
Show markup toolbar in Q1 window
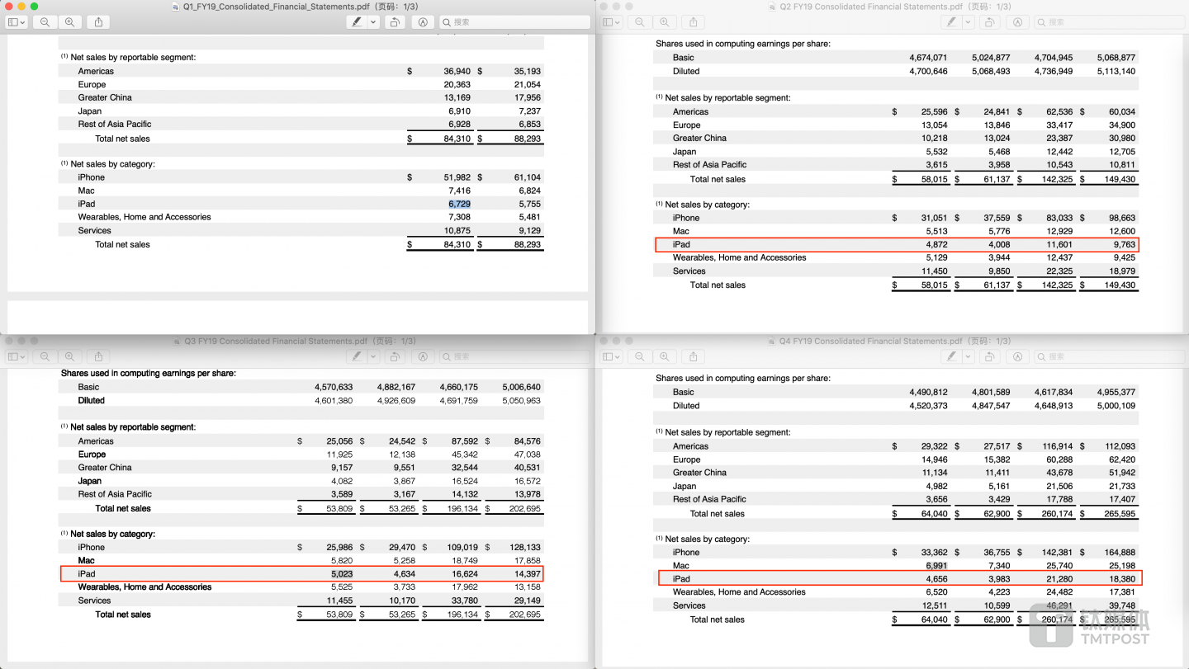coord(423,22)
